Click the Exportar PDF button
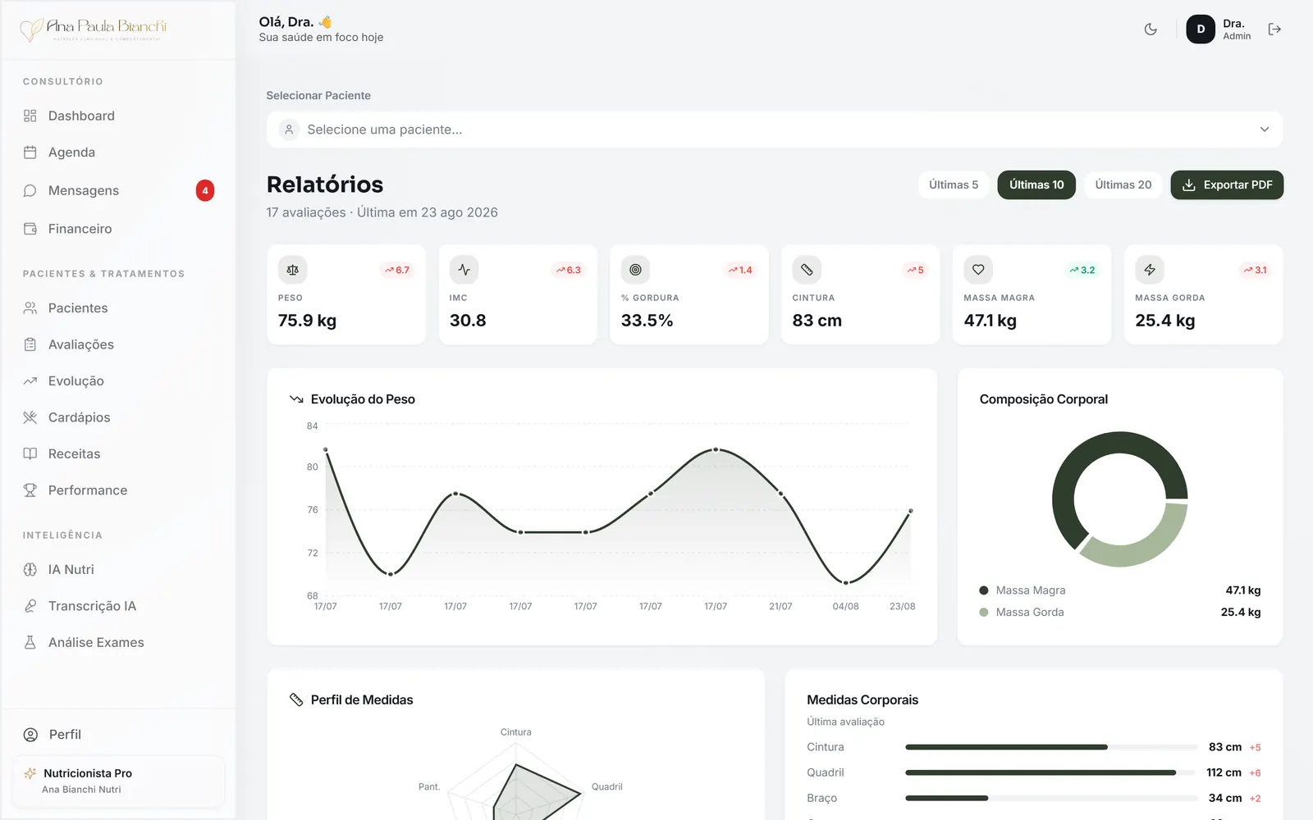 coord(1227,185)
